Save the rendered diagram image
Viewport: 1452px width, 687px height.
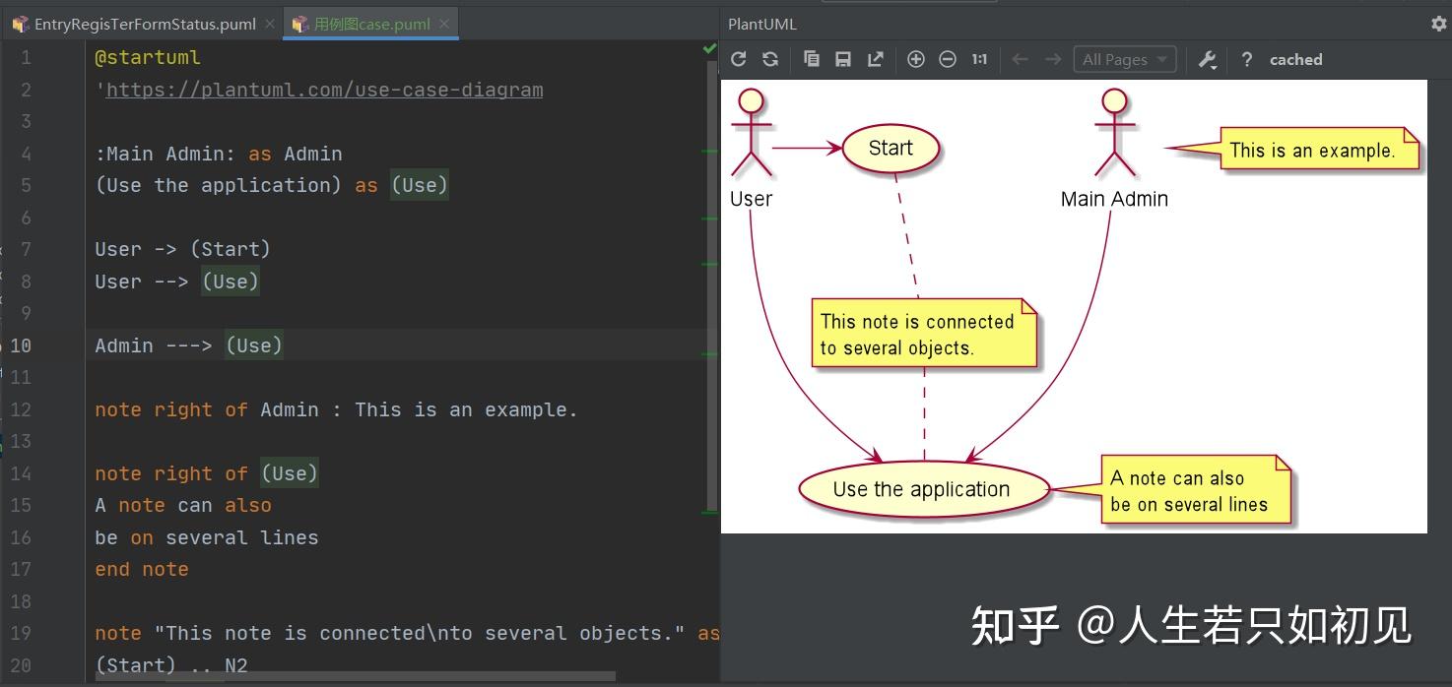pyautogui.click(x=842, y=59)
